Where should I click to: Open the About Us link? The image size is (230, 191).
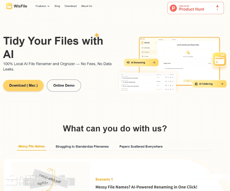(x=87, y=6)
